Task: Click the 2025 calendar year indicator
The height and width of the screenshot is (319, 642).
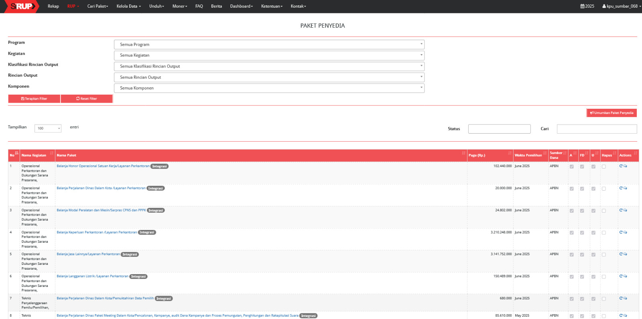Action: [587, 6]
